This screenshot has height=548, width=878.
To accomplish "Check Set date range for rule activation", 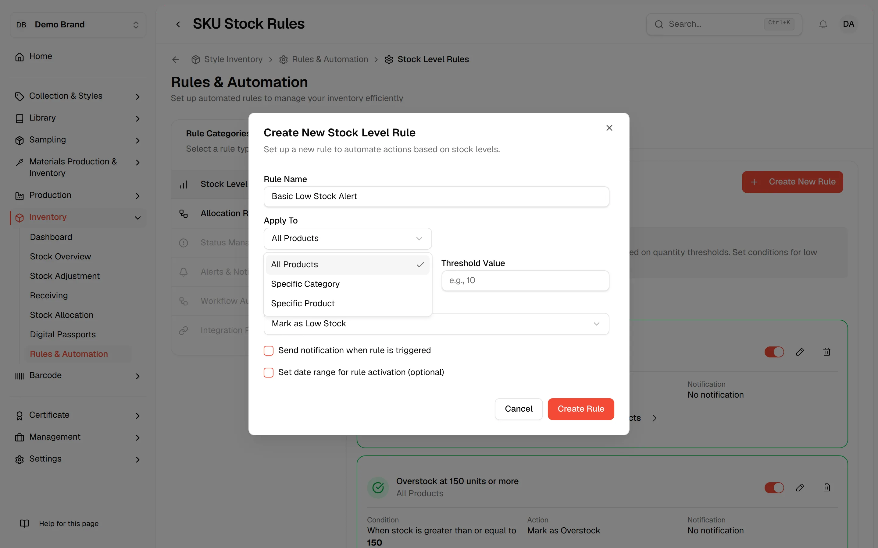I will point(269,372).
